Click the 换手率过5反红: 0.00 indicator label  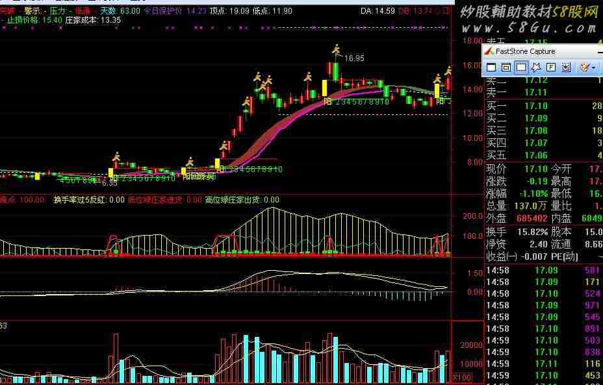[89, 200]
